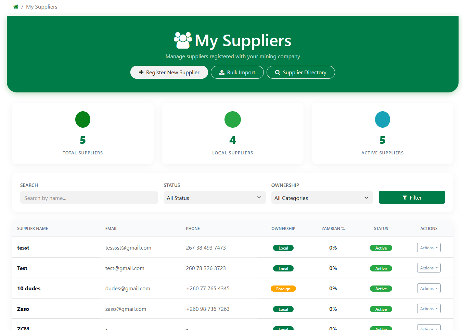Click the Local Suppliers green circle icon
This screenshot has height=330, width=463.
click(x=232, y=119)
